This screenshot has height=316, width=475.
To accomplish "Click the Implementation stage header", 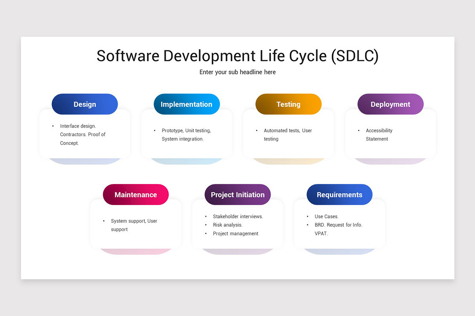I will (x=186, y=104).
